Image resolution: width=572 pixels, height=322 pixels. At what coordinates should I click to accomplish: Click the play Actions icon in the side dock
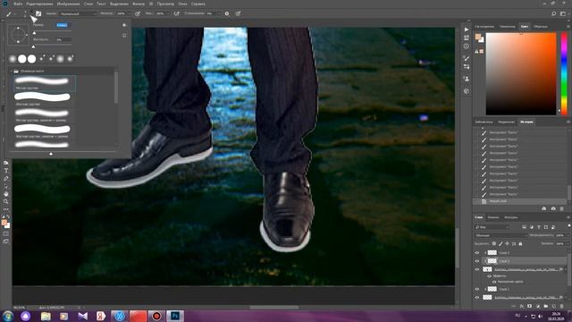467,30
